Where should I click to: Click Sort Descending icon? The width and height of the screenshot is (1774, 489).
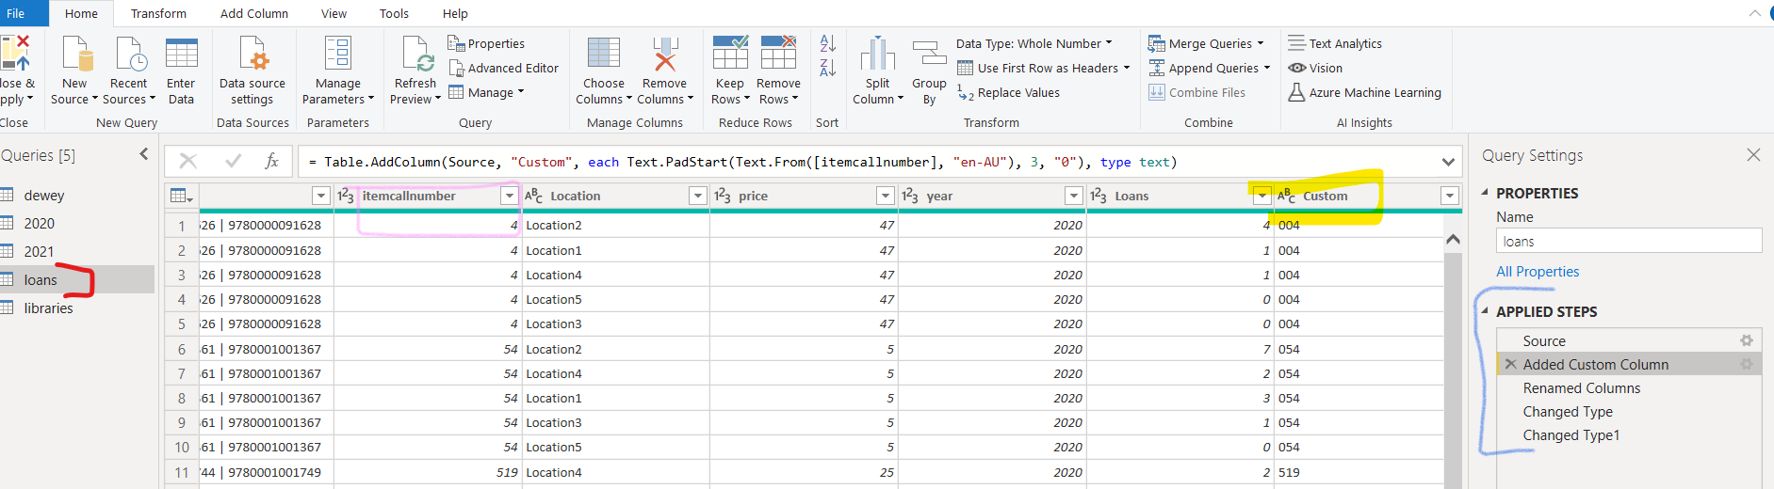point(827,68)
